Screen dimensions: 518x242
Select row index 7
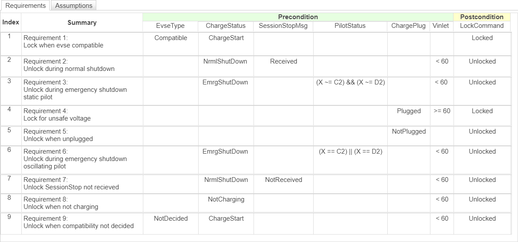(9, 178)
